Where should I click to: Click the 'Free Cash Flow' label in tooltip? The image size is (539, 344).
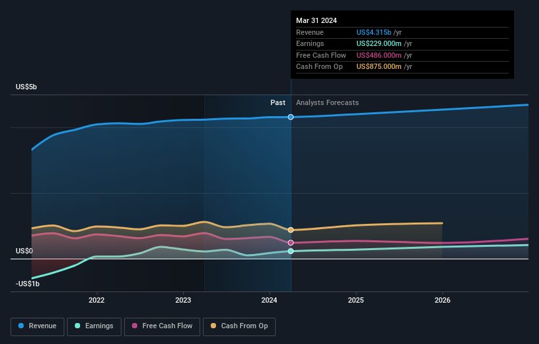(321, 55)
